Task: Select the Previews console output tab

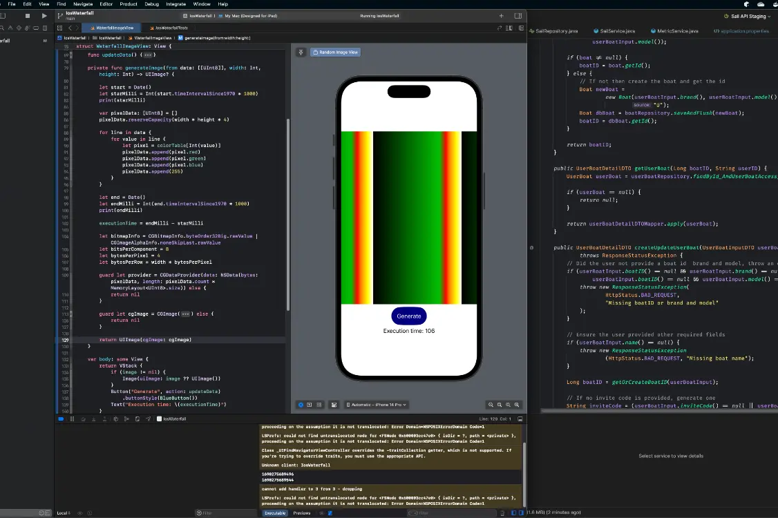Action: (302, 513)
